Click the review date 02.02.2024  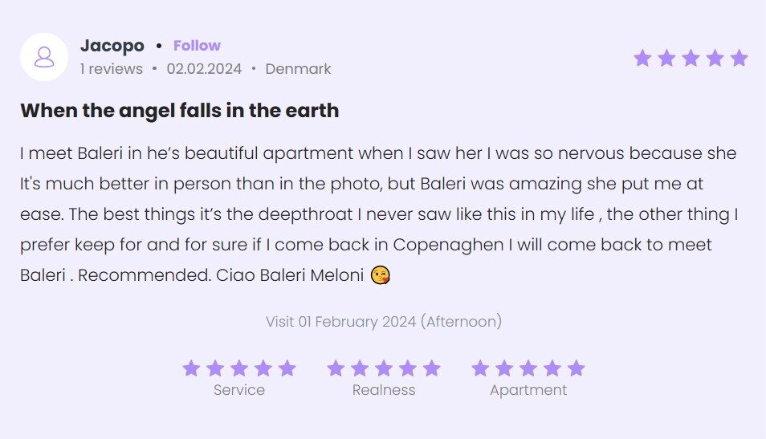(x=204, y=69)
